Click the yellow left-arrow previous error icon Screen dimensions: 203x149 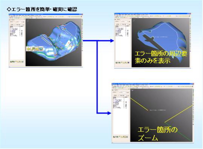pyautogui.click(x=28, y=49)
